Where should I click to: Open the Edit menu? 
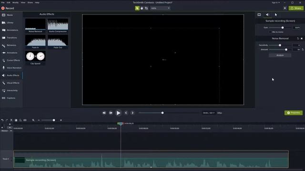(x=9, y=2)
